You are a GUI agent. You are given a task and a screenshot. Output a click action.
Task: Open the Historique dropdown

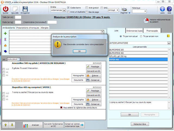point(145,11)
